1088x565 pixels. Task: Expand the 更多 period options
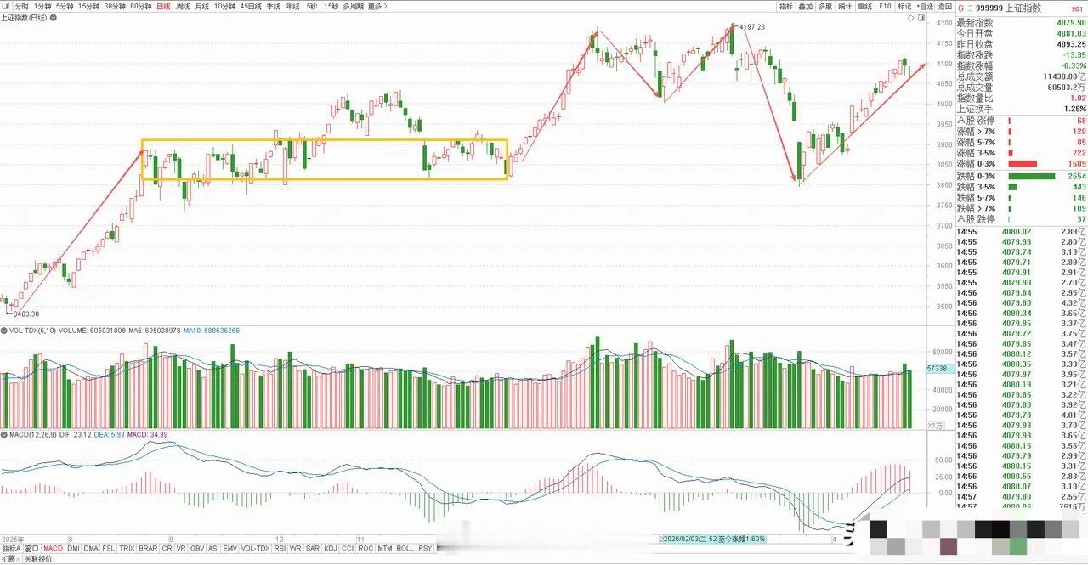pyautogui.click(x=378, y=6)
